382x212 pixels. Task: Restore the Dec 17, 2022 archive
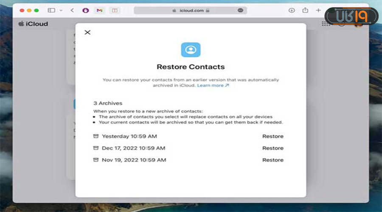272,148
